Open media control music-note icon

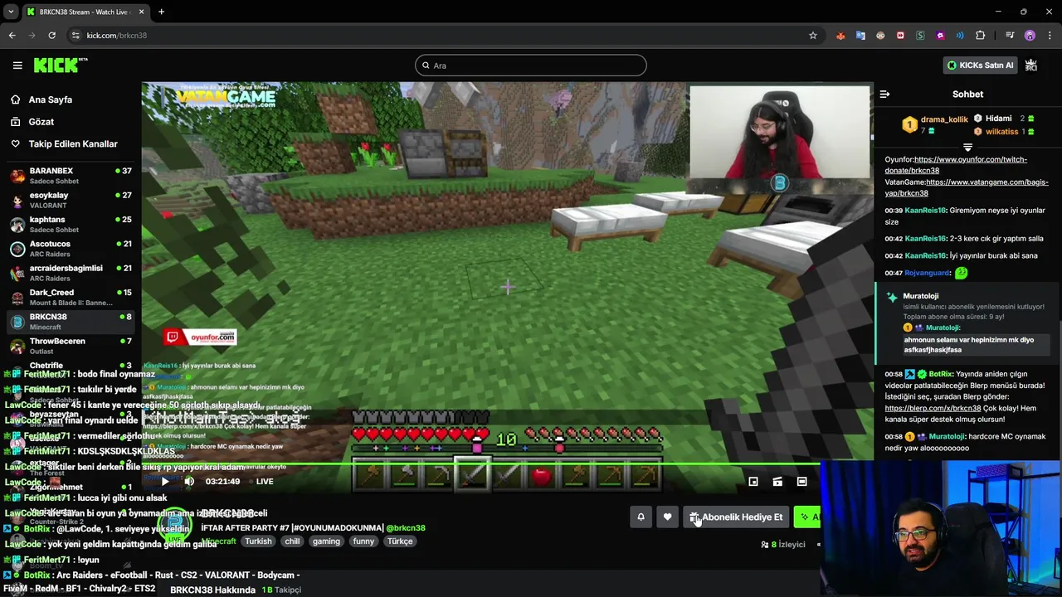click(x=1010, y=35)
